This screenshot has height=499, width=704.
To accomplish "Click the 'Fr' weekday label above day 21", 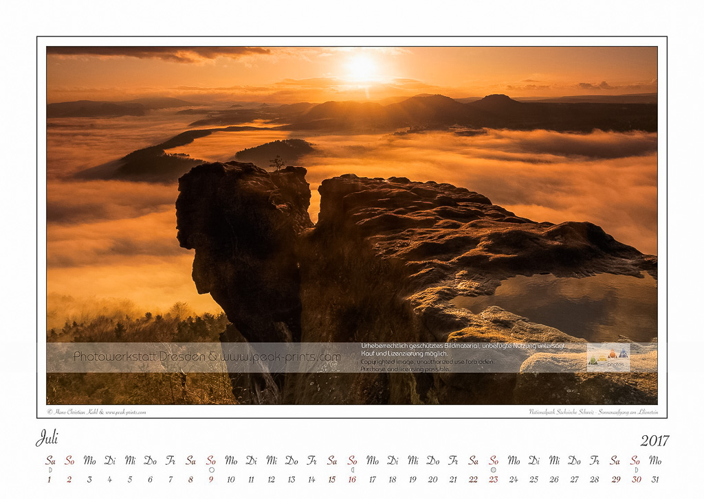I will pyautogui.click(x=453, y=461).
